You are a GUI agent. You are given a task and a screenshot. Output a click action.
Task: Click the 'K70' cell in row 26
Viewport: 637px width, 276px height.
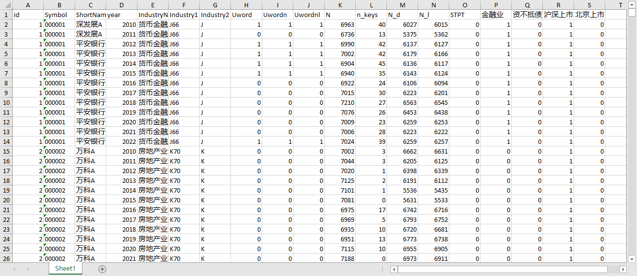pos(184,258)
